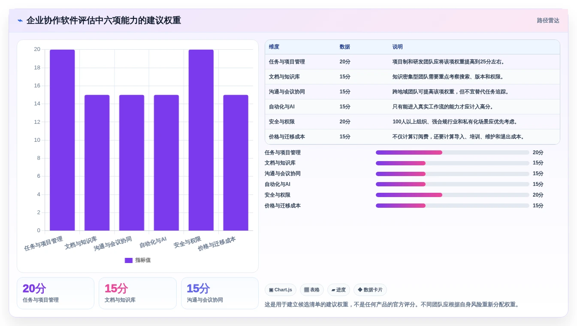
Task: Click the 维度 column header
Action: [x=274, y=47]
